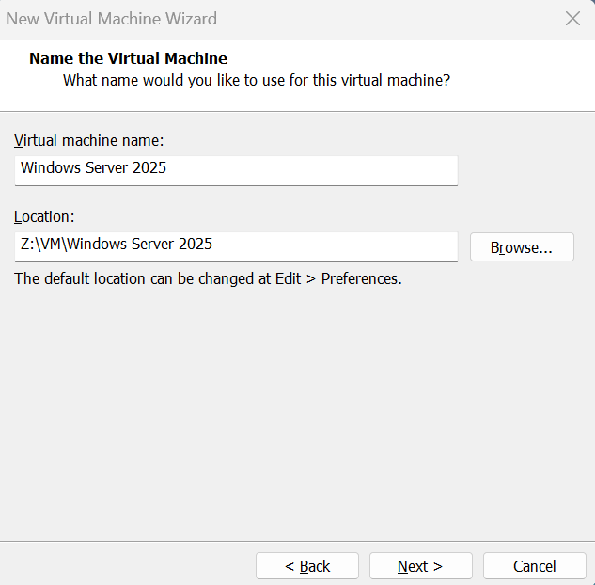Click the word "Edit" in the hint text

[x=289, y=279]
